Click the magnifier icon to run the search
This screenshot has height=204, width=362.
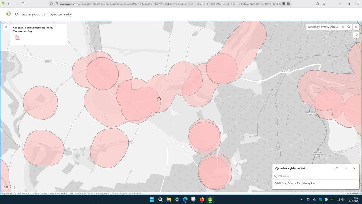[x=349, y=27]
